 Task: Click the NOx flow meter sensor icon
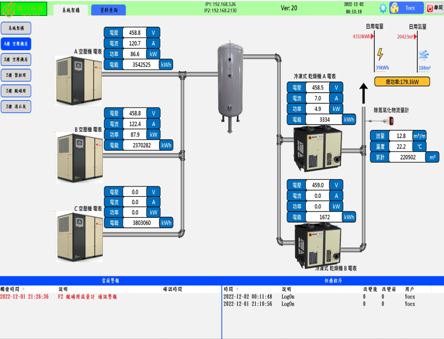(x=391, y=121)
